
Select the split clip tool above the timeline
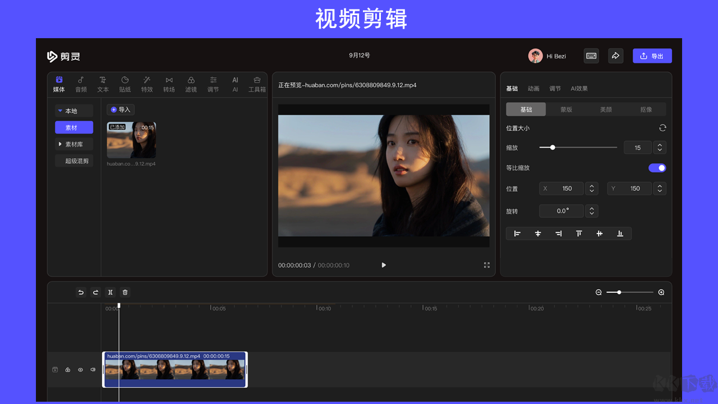[110, 292]
